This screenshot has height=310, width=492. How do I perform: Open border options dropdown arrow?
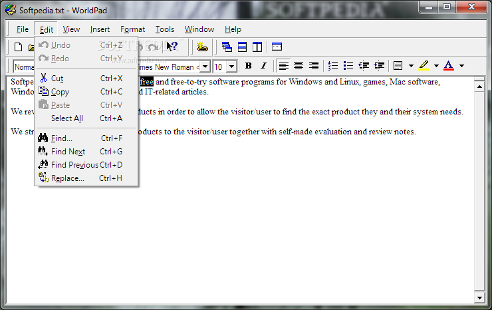pyautogui.click(x=411, y=66)
